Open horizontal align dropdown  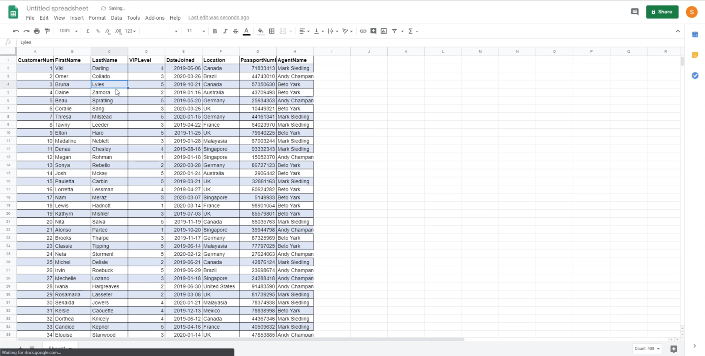[304, 31]
